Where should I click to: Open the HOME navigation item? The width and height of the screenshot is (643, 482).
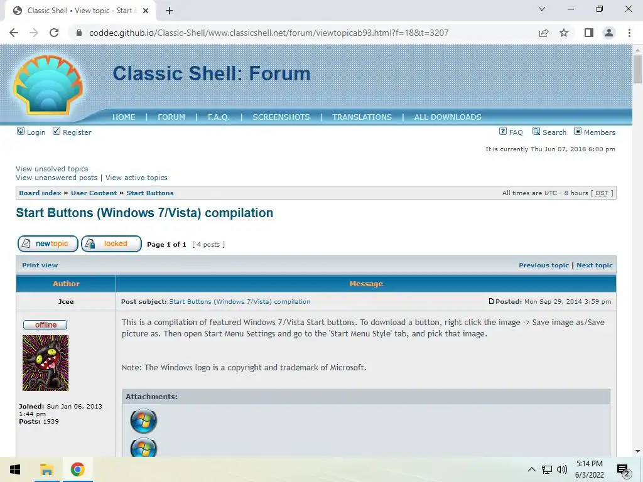(x=124, y=117)
